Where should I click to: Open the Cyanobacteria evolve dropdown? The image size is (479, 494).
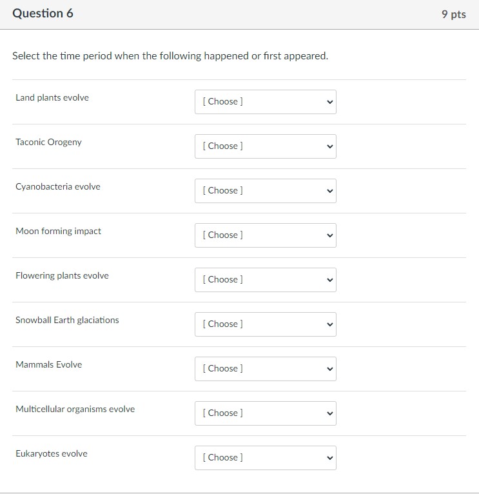click(265, 191)
